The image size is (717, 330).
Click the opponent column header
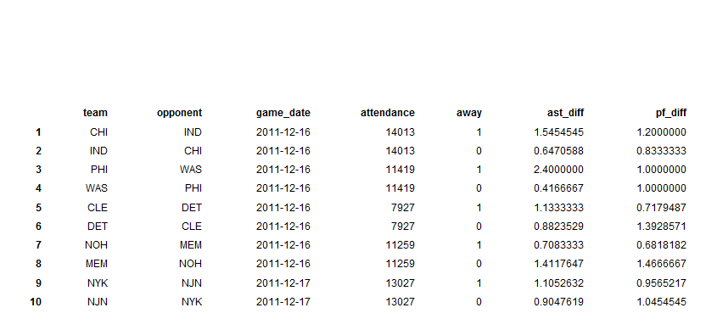[x=179, y=113]
